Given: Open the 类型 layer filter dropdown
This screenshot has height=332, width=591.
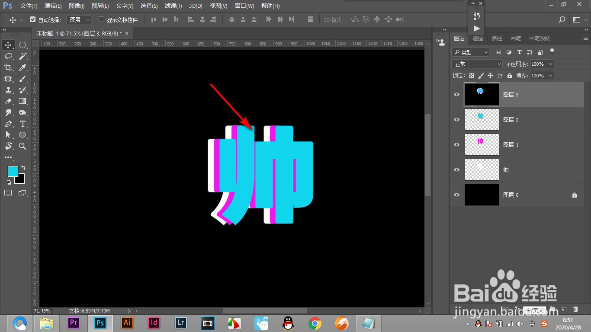Looking at the screenshot, I should click(x=470, y=52).
